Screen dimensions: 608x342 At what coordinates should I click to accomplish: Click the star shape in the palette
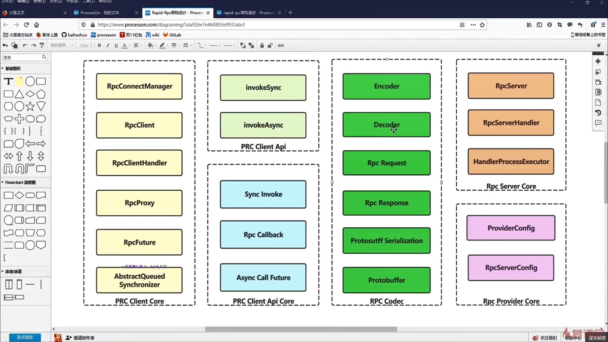click(x=30, y=106)
